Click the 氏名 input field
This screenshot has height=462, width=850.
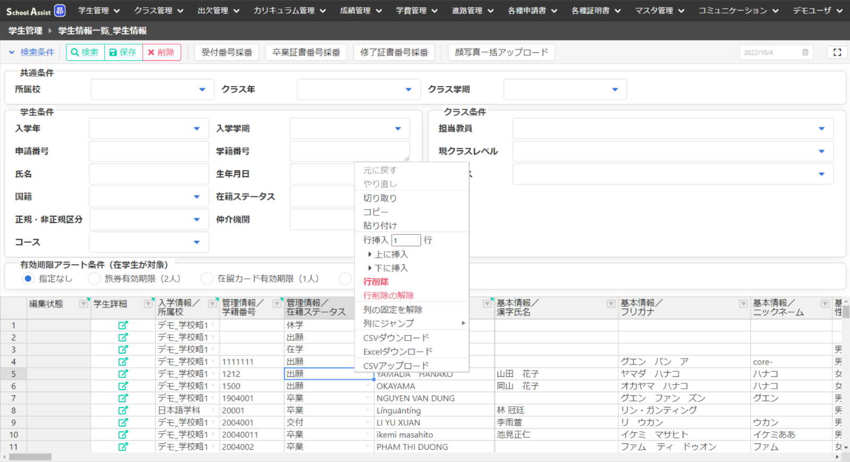pyautogui.click(x=149, y=174)
